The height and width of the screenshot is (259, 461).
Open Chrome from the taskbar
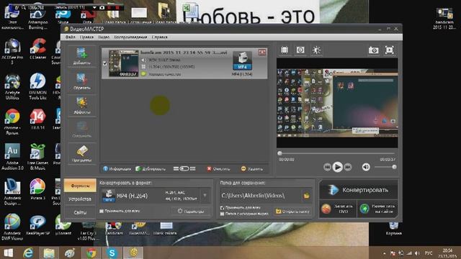[91, 253]
